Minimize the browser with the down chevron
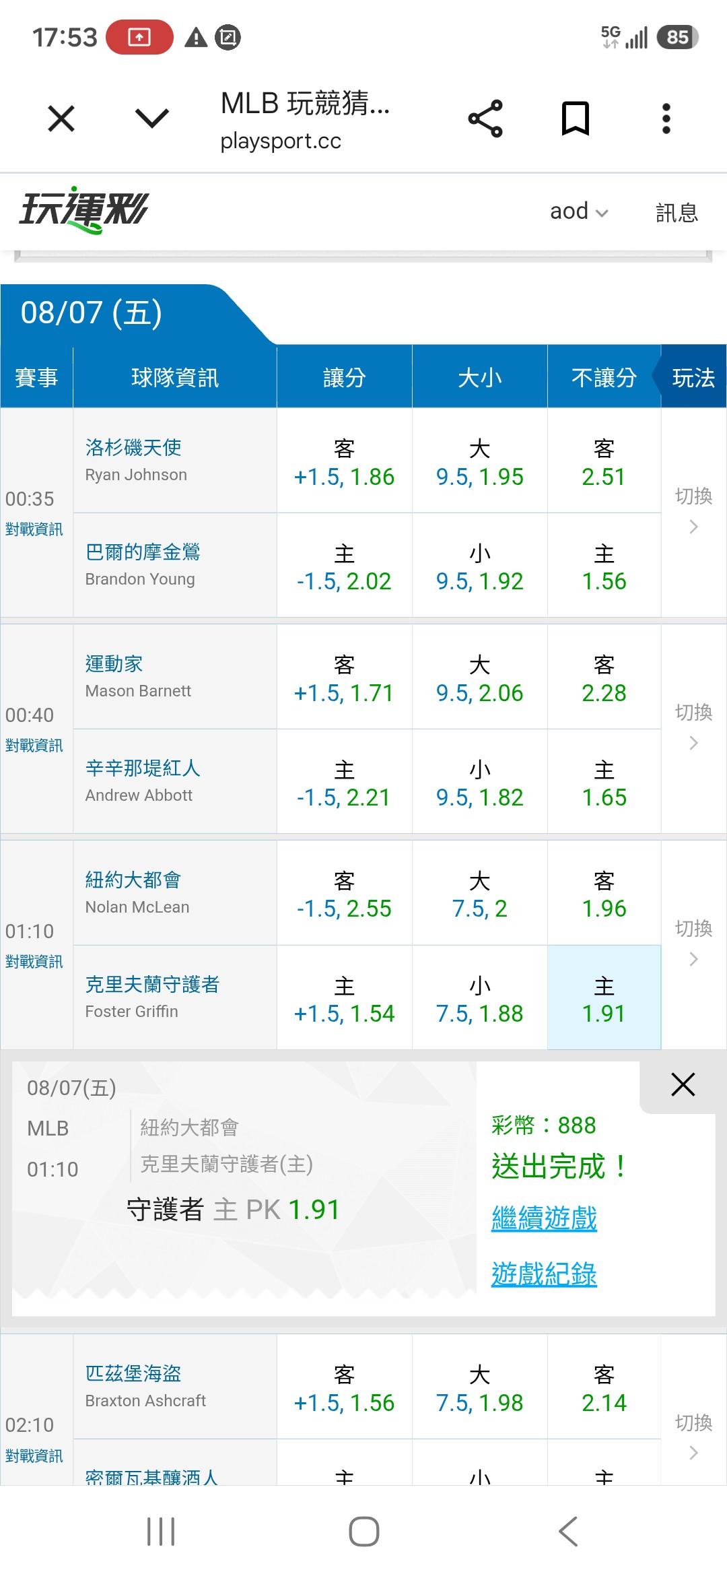 pos(152,119)
